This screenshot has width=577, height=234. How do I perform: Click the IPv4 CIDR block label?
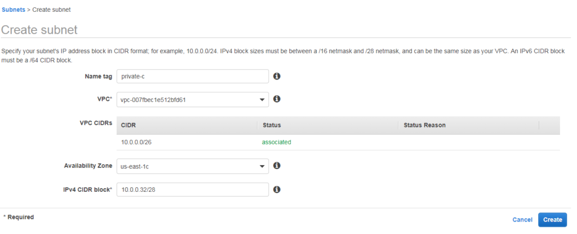87,189
